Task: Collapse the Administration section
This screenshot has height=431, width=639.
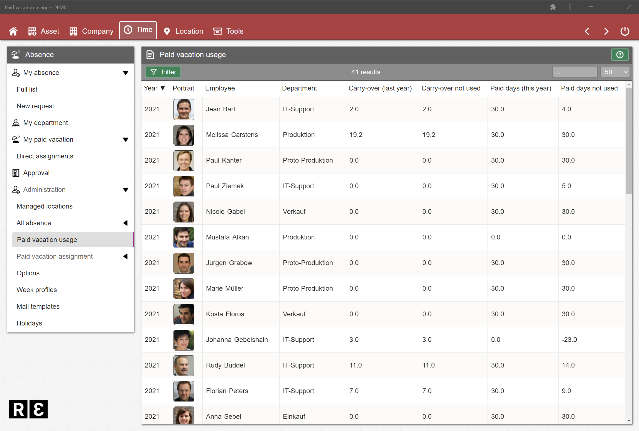Action: [x=126, y=189]
